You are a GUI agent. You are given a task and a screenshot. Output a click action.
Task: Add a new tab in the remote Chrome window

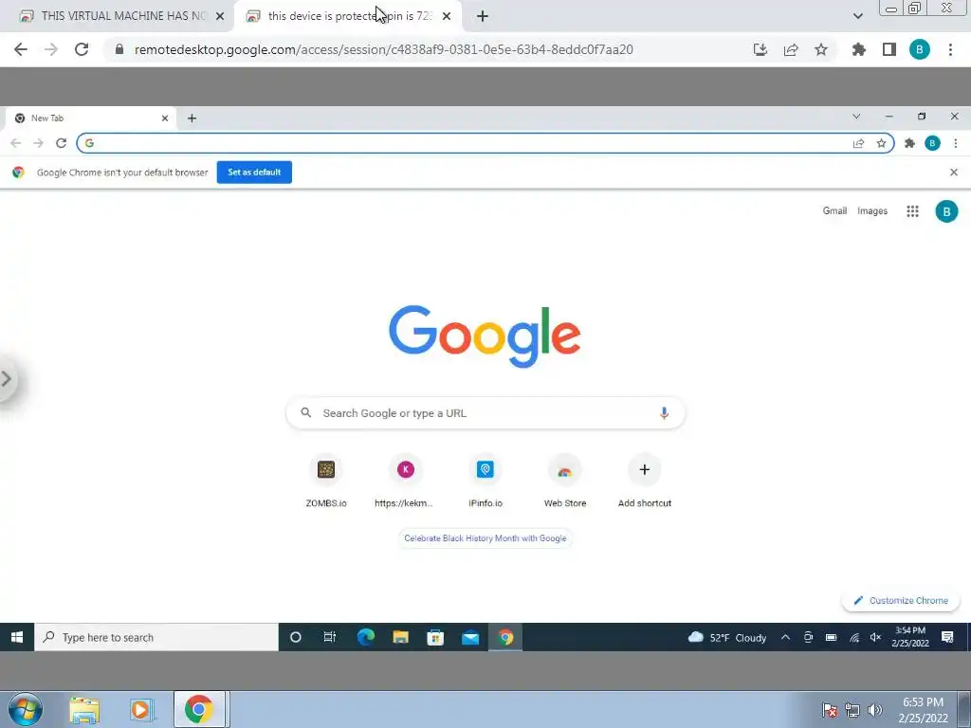coord(192,118)
